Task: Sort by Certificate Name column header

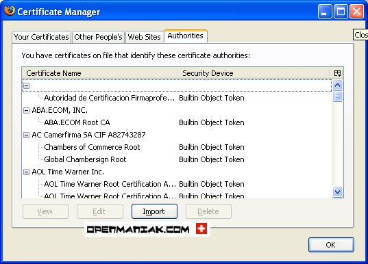Action: pos(99,73)
